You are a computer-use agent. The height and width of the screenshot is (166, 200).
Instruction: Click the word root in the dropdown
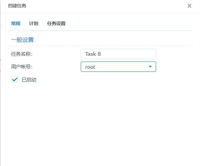(x=90, y=67)
